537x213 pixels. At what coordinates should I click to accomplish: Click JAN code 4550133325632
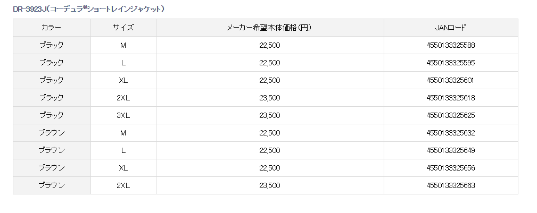[x=450, y=133]
